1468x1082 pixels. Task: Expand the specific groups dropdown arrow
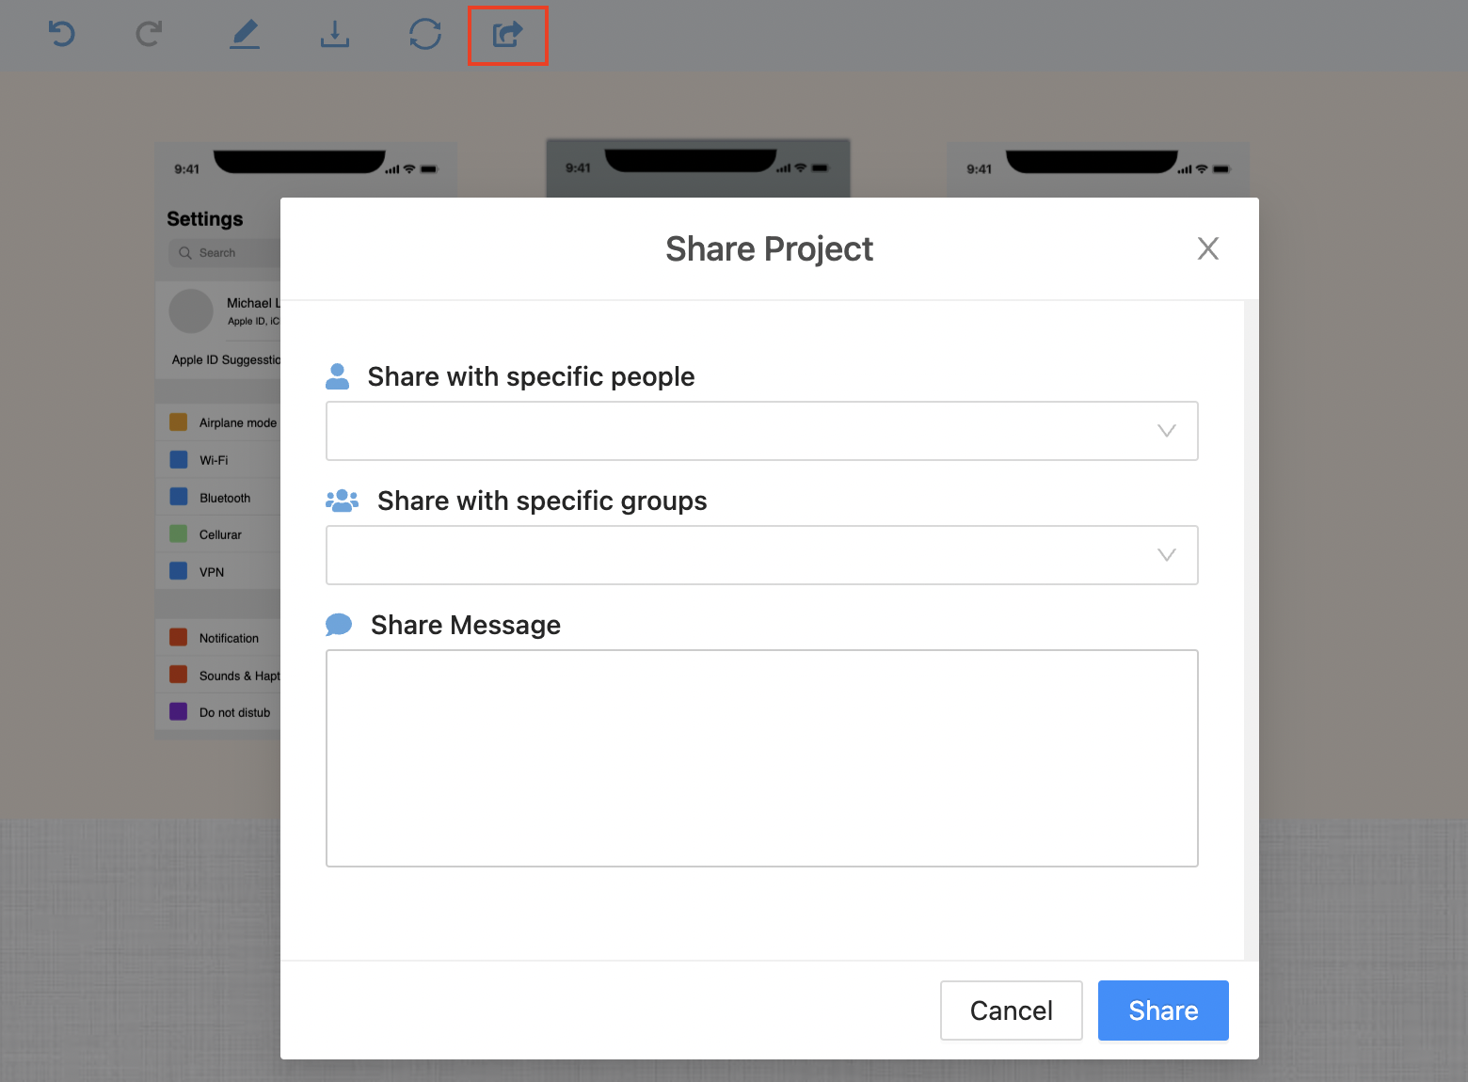pyautogui.click(x=1166, y=555)
